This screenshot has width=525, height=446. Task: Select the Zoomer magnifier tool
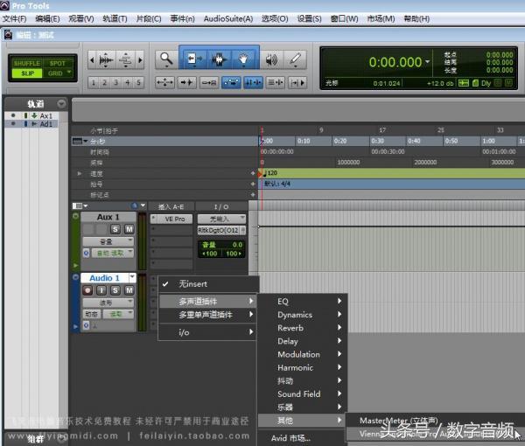tap(166, 59)
